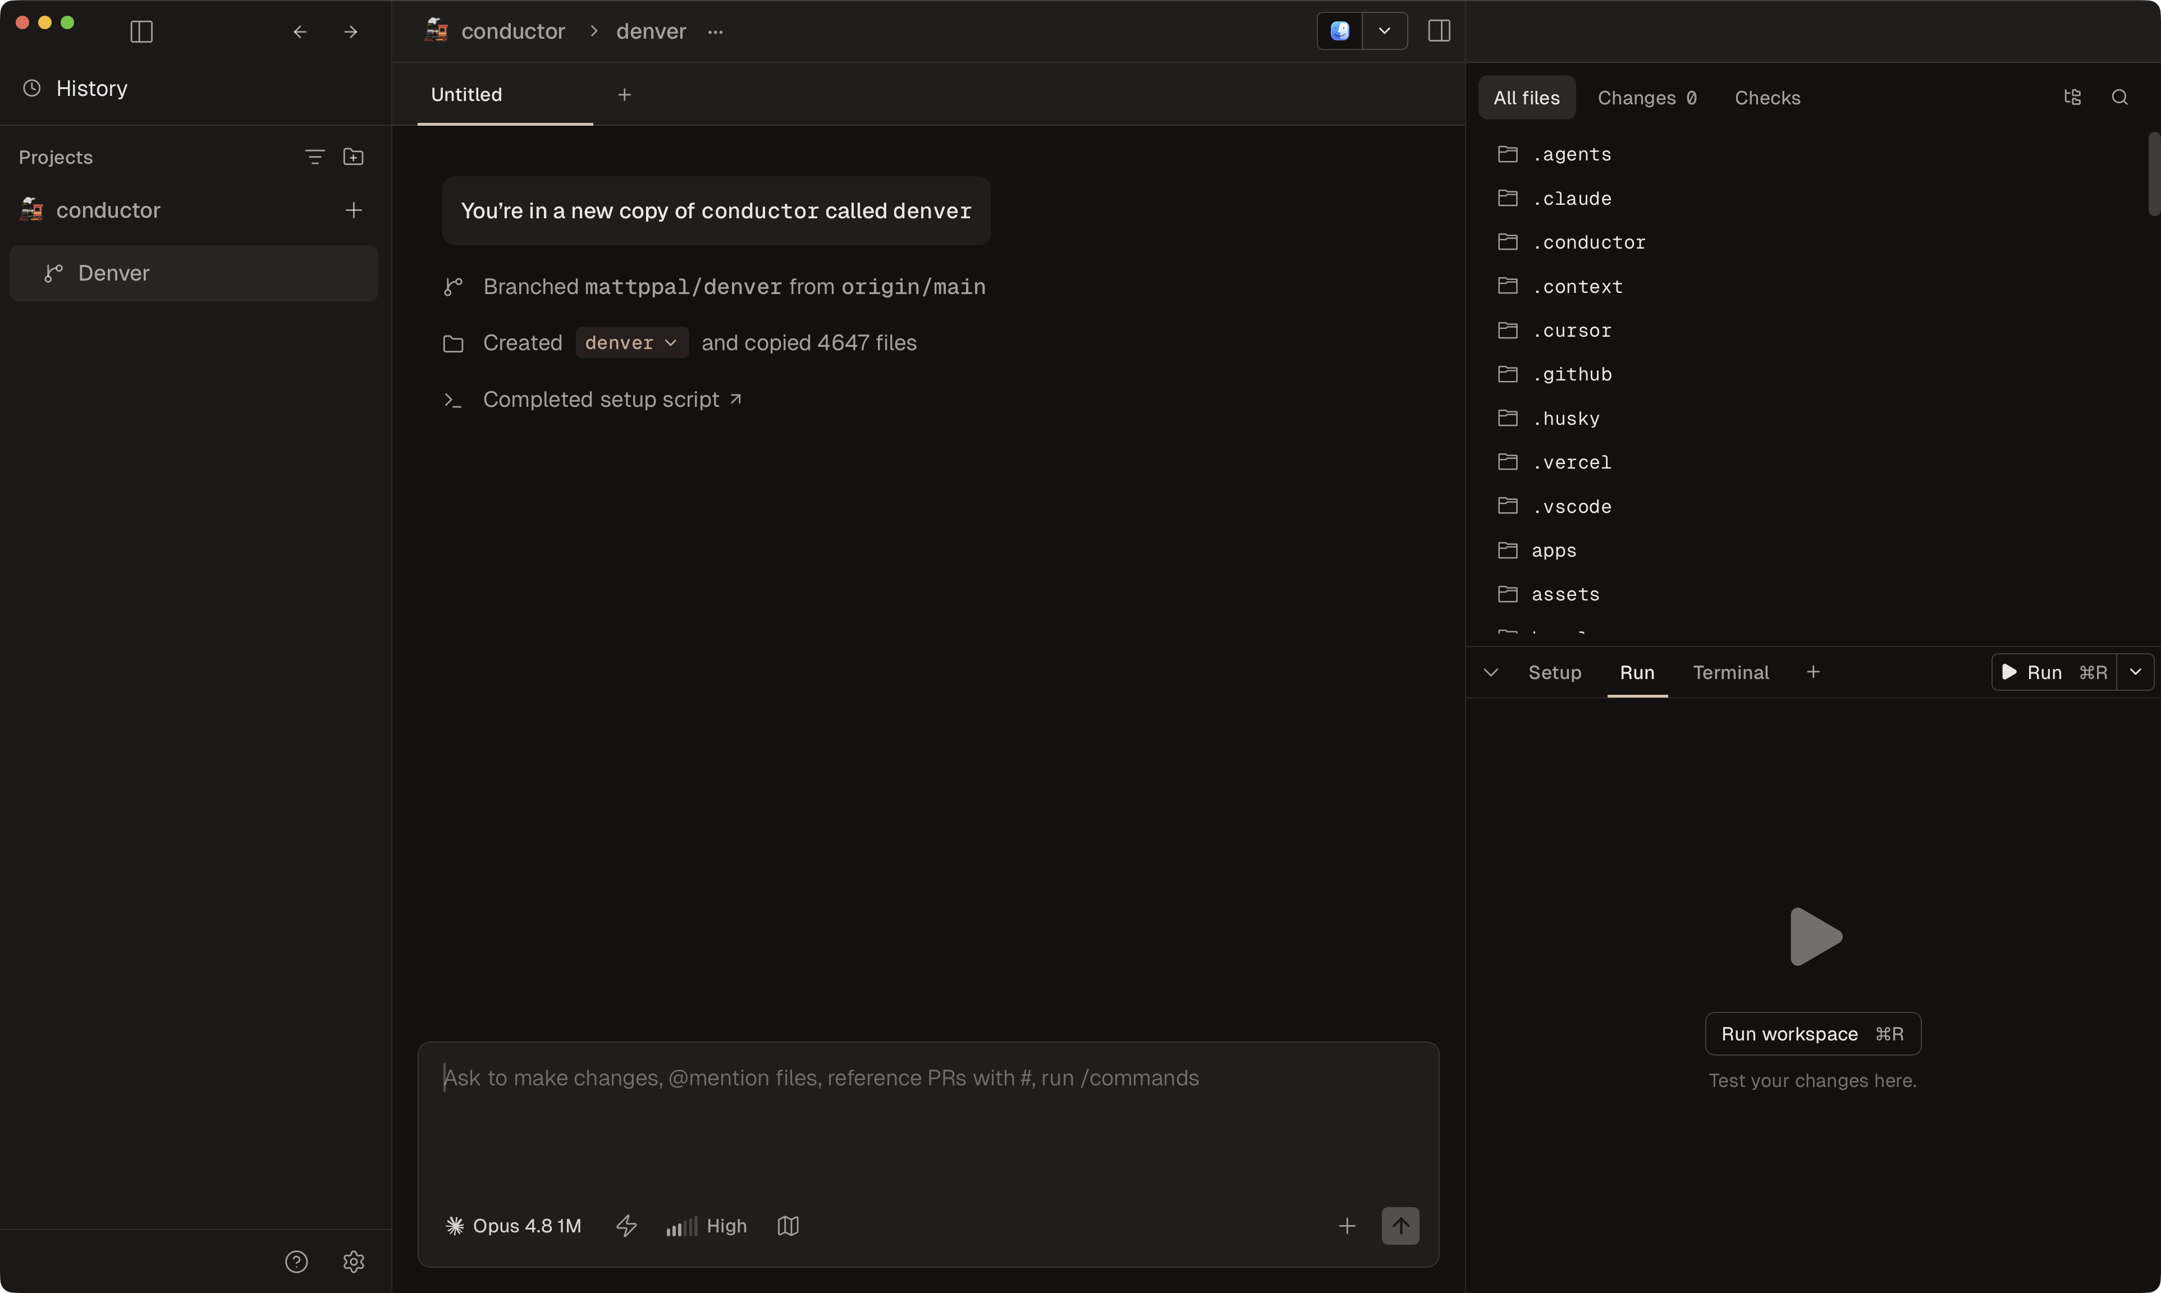Open the denver directory dropdown
Screen dimensions: 2161x1293
tap(632, 342)
